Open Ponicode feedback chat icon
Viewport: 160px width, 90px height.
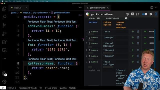click(x=137, y=14)
